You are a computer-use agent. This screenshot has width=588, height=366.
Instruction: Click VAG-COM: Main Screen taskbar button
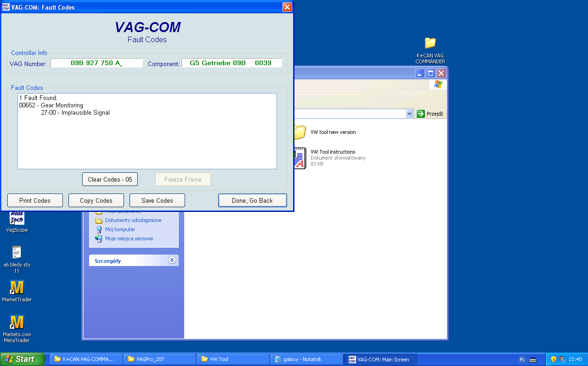(380, 359)
